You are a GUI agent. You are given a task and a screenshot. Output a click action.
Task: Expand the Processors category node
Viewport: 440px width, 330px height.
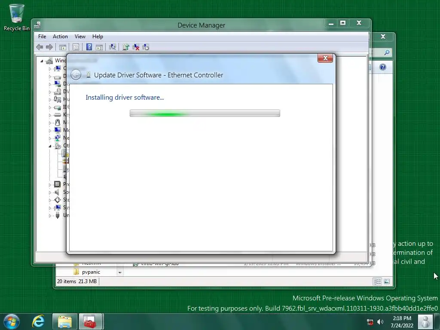point(50,185)
